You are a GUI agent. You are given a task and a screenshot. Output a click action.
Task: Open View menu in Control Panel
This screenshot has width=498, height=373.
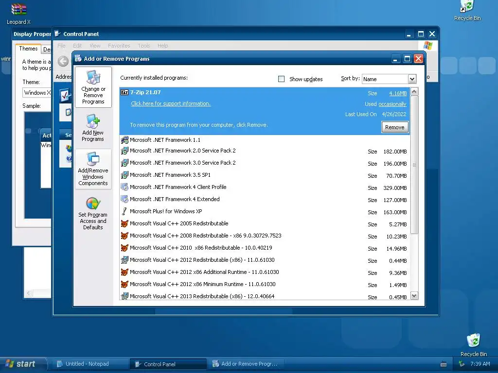[x=95, y=46]
